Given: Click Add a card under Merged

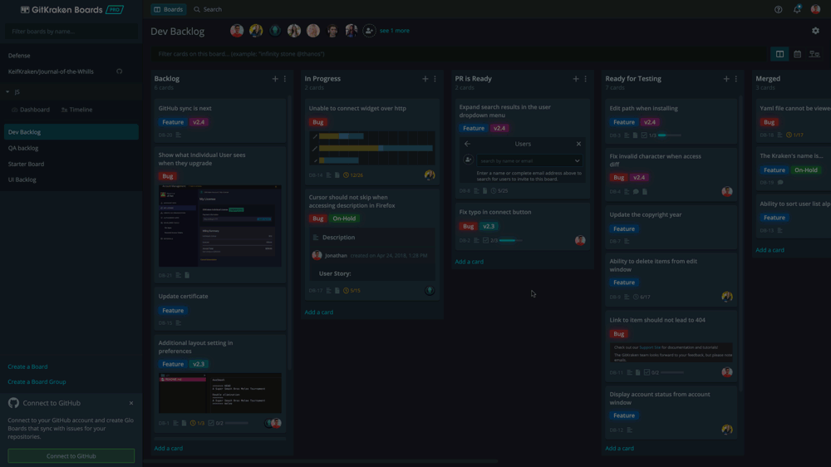Looking at the screenshot, I should (770, 250).
